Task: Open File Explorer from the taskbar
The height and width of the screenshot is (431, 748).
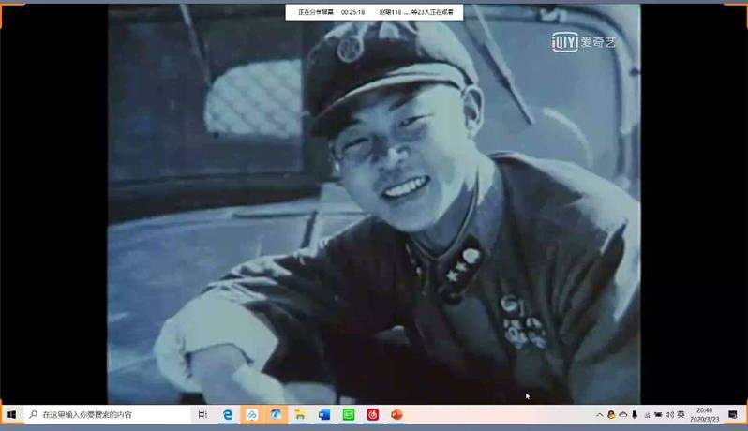Action: click(x=301, y=414)
